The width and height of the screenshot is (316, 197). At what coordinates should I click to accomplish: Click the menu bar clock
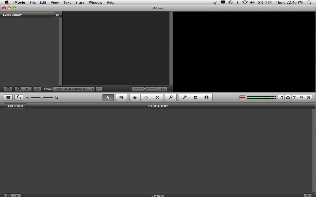289,2
